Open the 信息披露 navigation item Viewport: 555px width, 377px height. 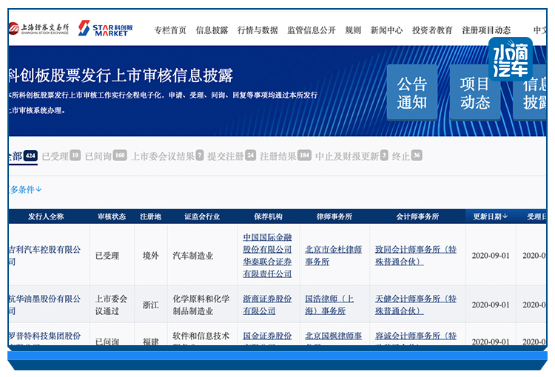(x=212, y=30)
